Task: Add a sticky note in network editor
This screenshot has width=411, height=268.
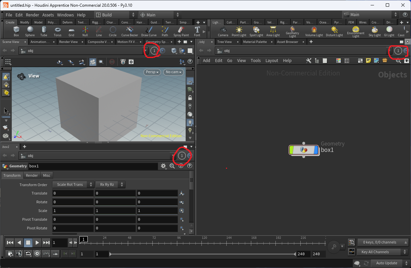Action: coord(368,61)
